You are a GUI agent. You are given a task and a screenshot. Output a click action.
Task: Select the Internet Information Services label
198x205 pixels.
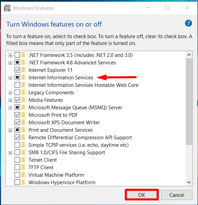(61, 78)
